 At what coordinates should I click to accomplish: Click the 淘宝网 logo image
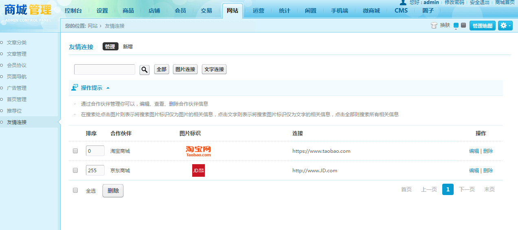[198, 151]
